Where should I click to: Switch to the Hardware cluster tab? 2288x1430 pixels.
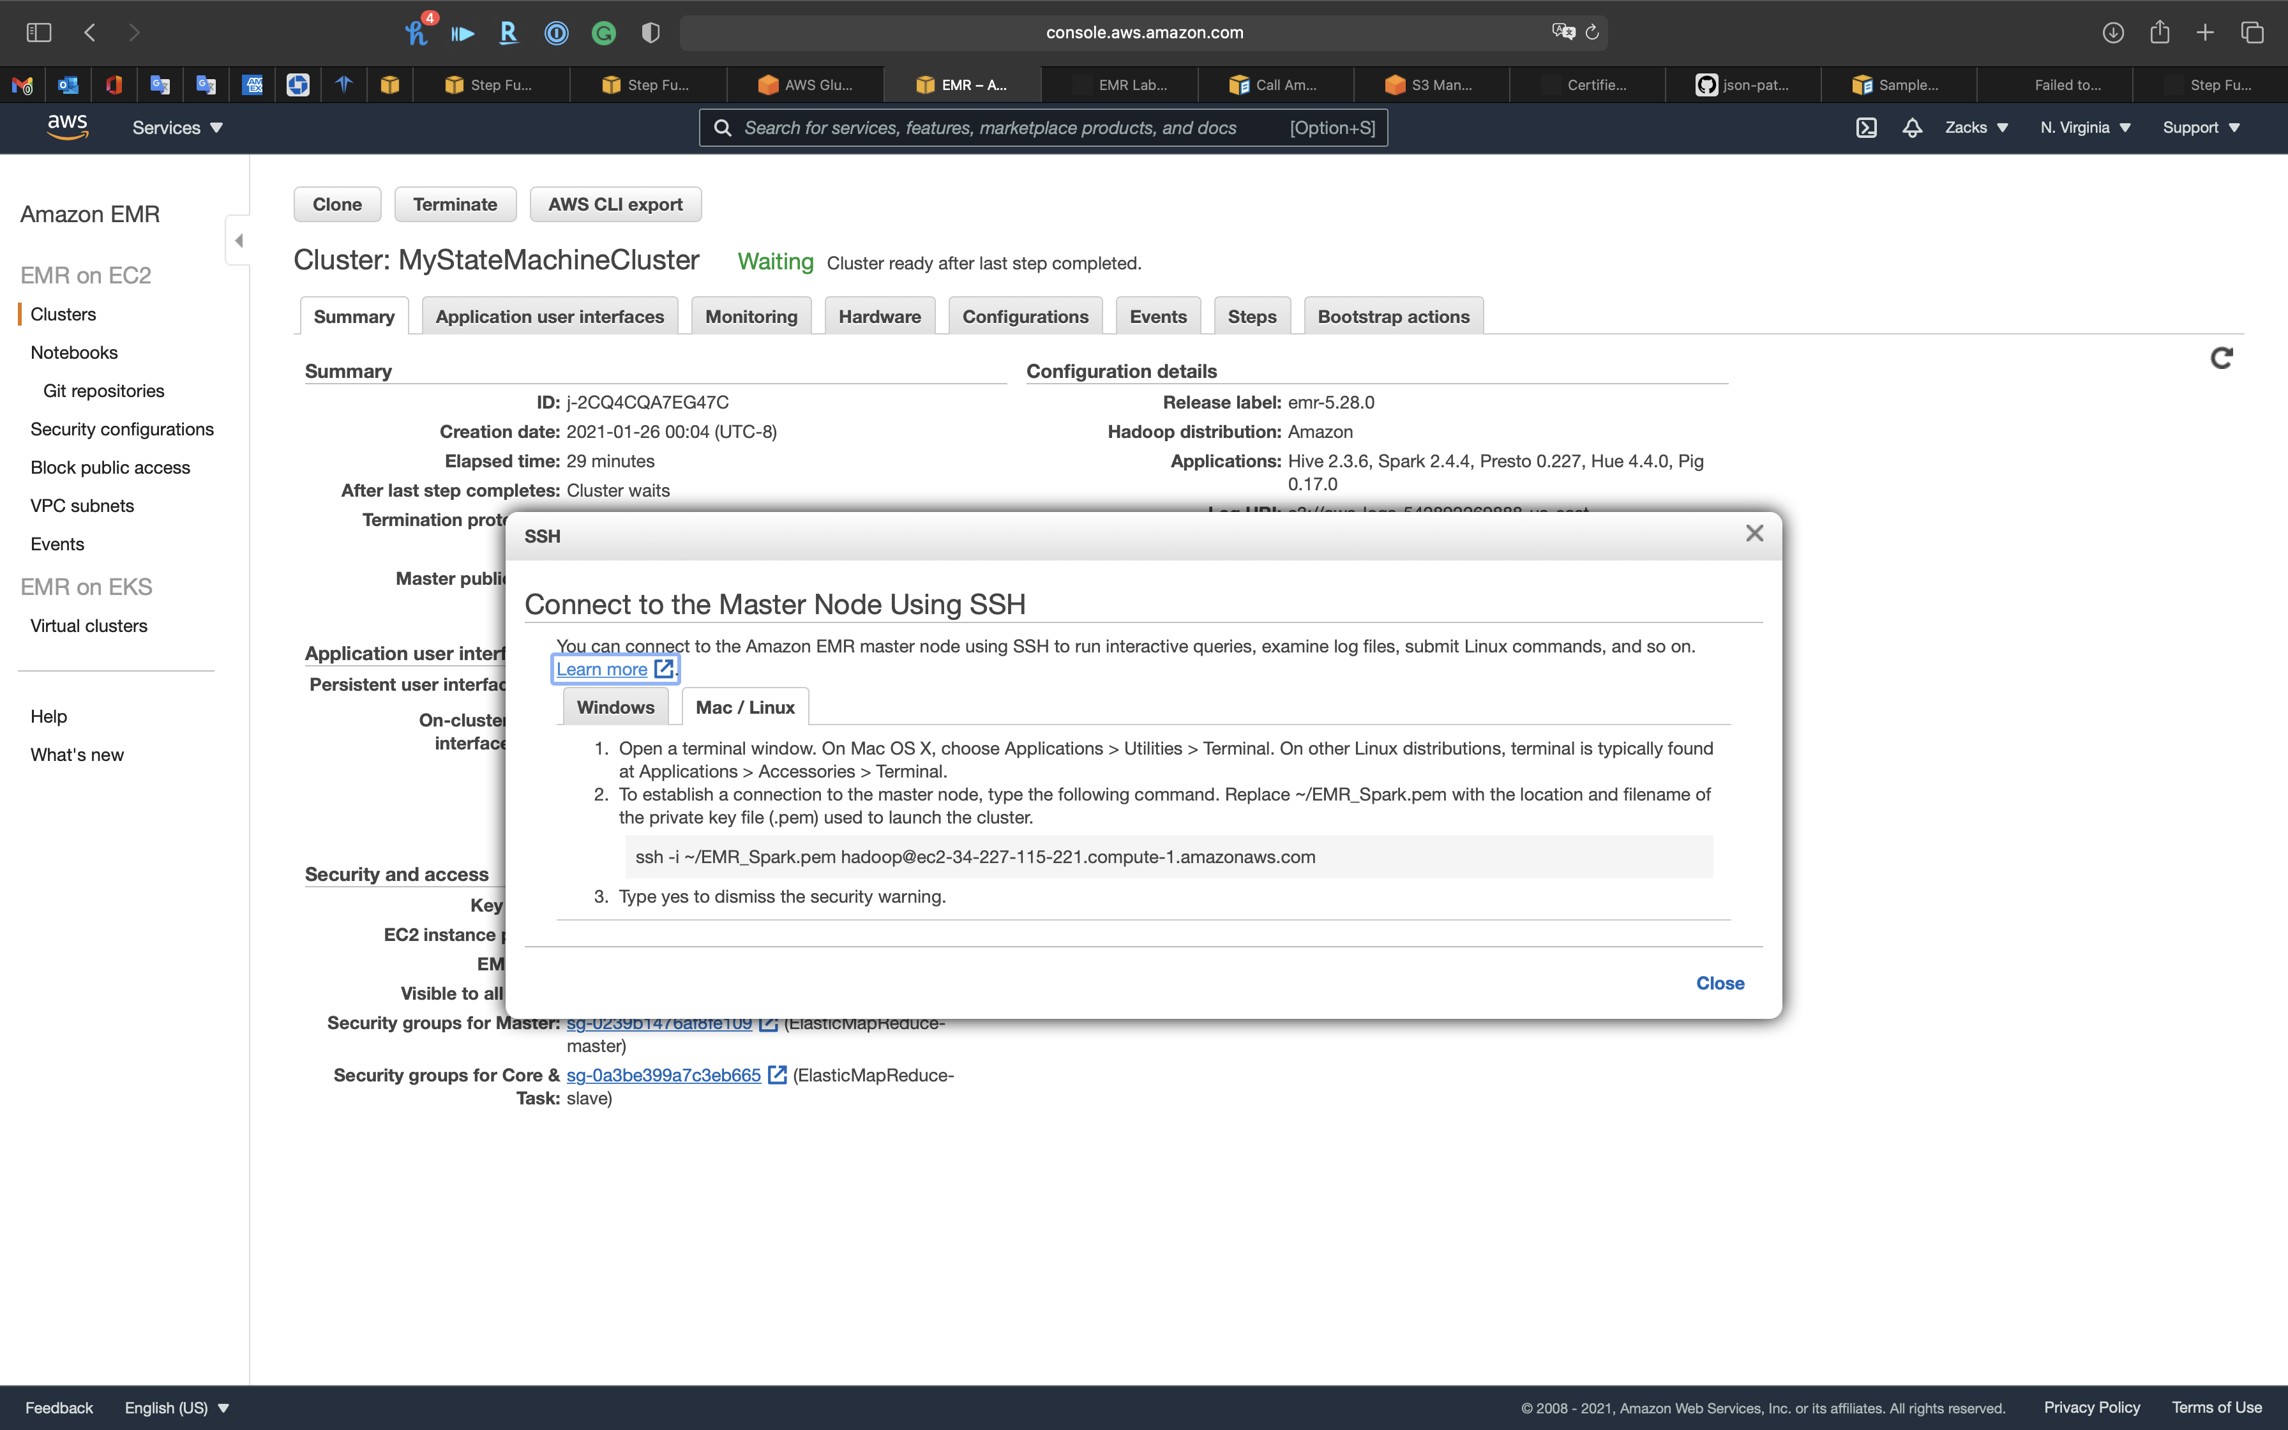(x=878, y=317)
